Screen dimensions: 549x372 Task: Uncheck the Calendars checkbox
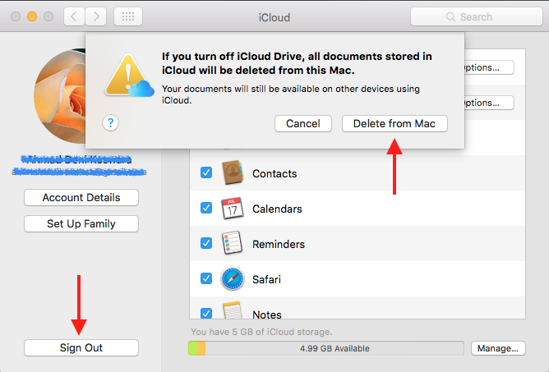tap(206, 209)
